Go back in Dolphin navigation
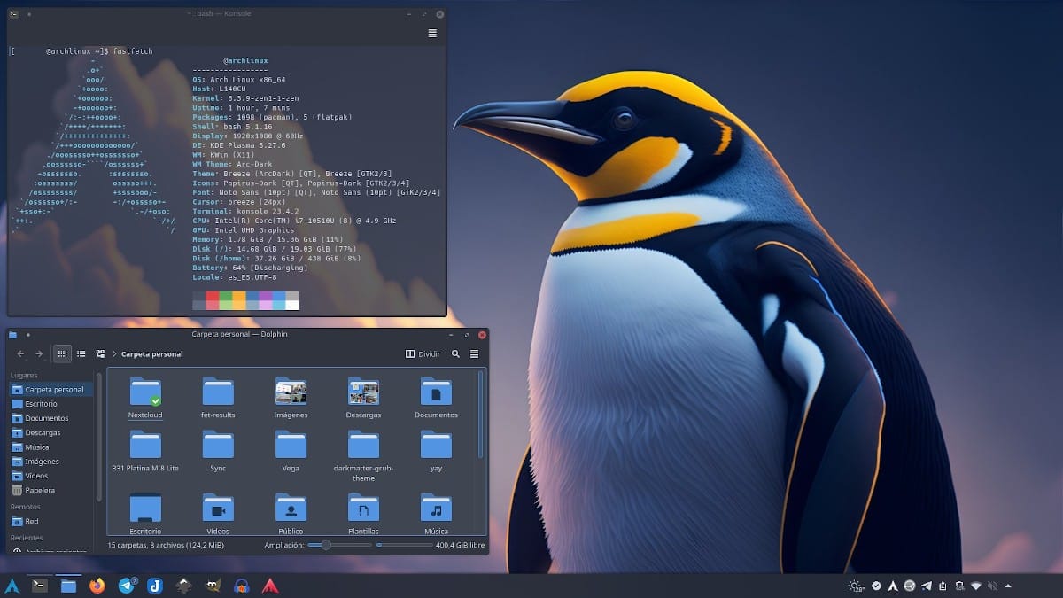The width and height of the screenshot is (1063, 598). tap(20, 353)
